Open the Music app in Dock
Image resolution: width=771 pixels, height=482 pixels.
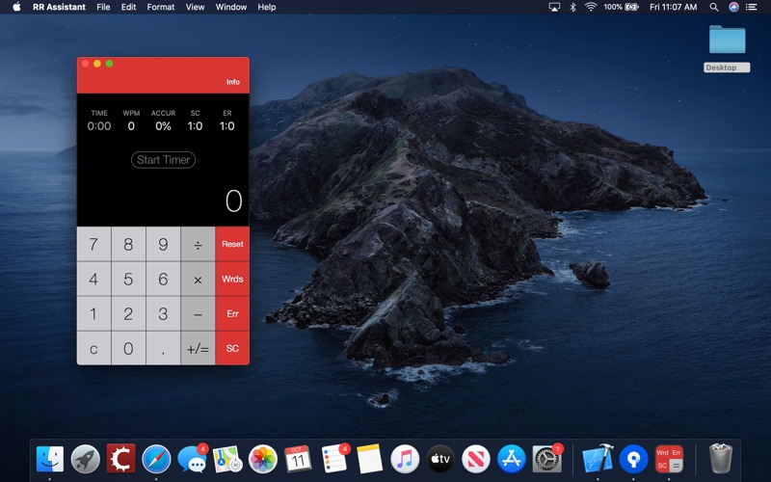click(405, 459)
